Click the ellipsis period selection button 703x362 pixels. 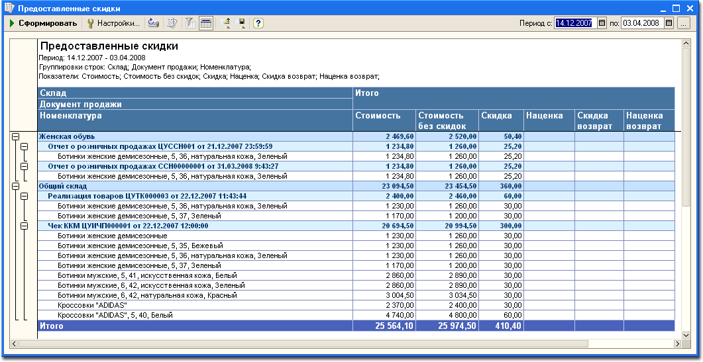click(683, 23)
